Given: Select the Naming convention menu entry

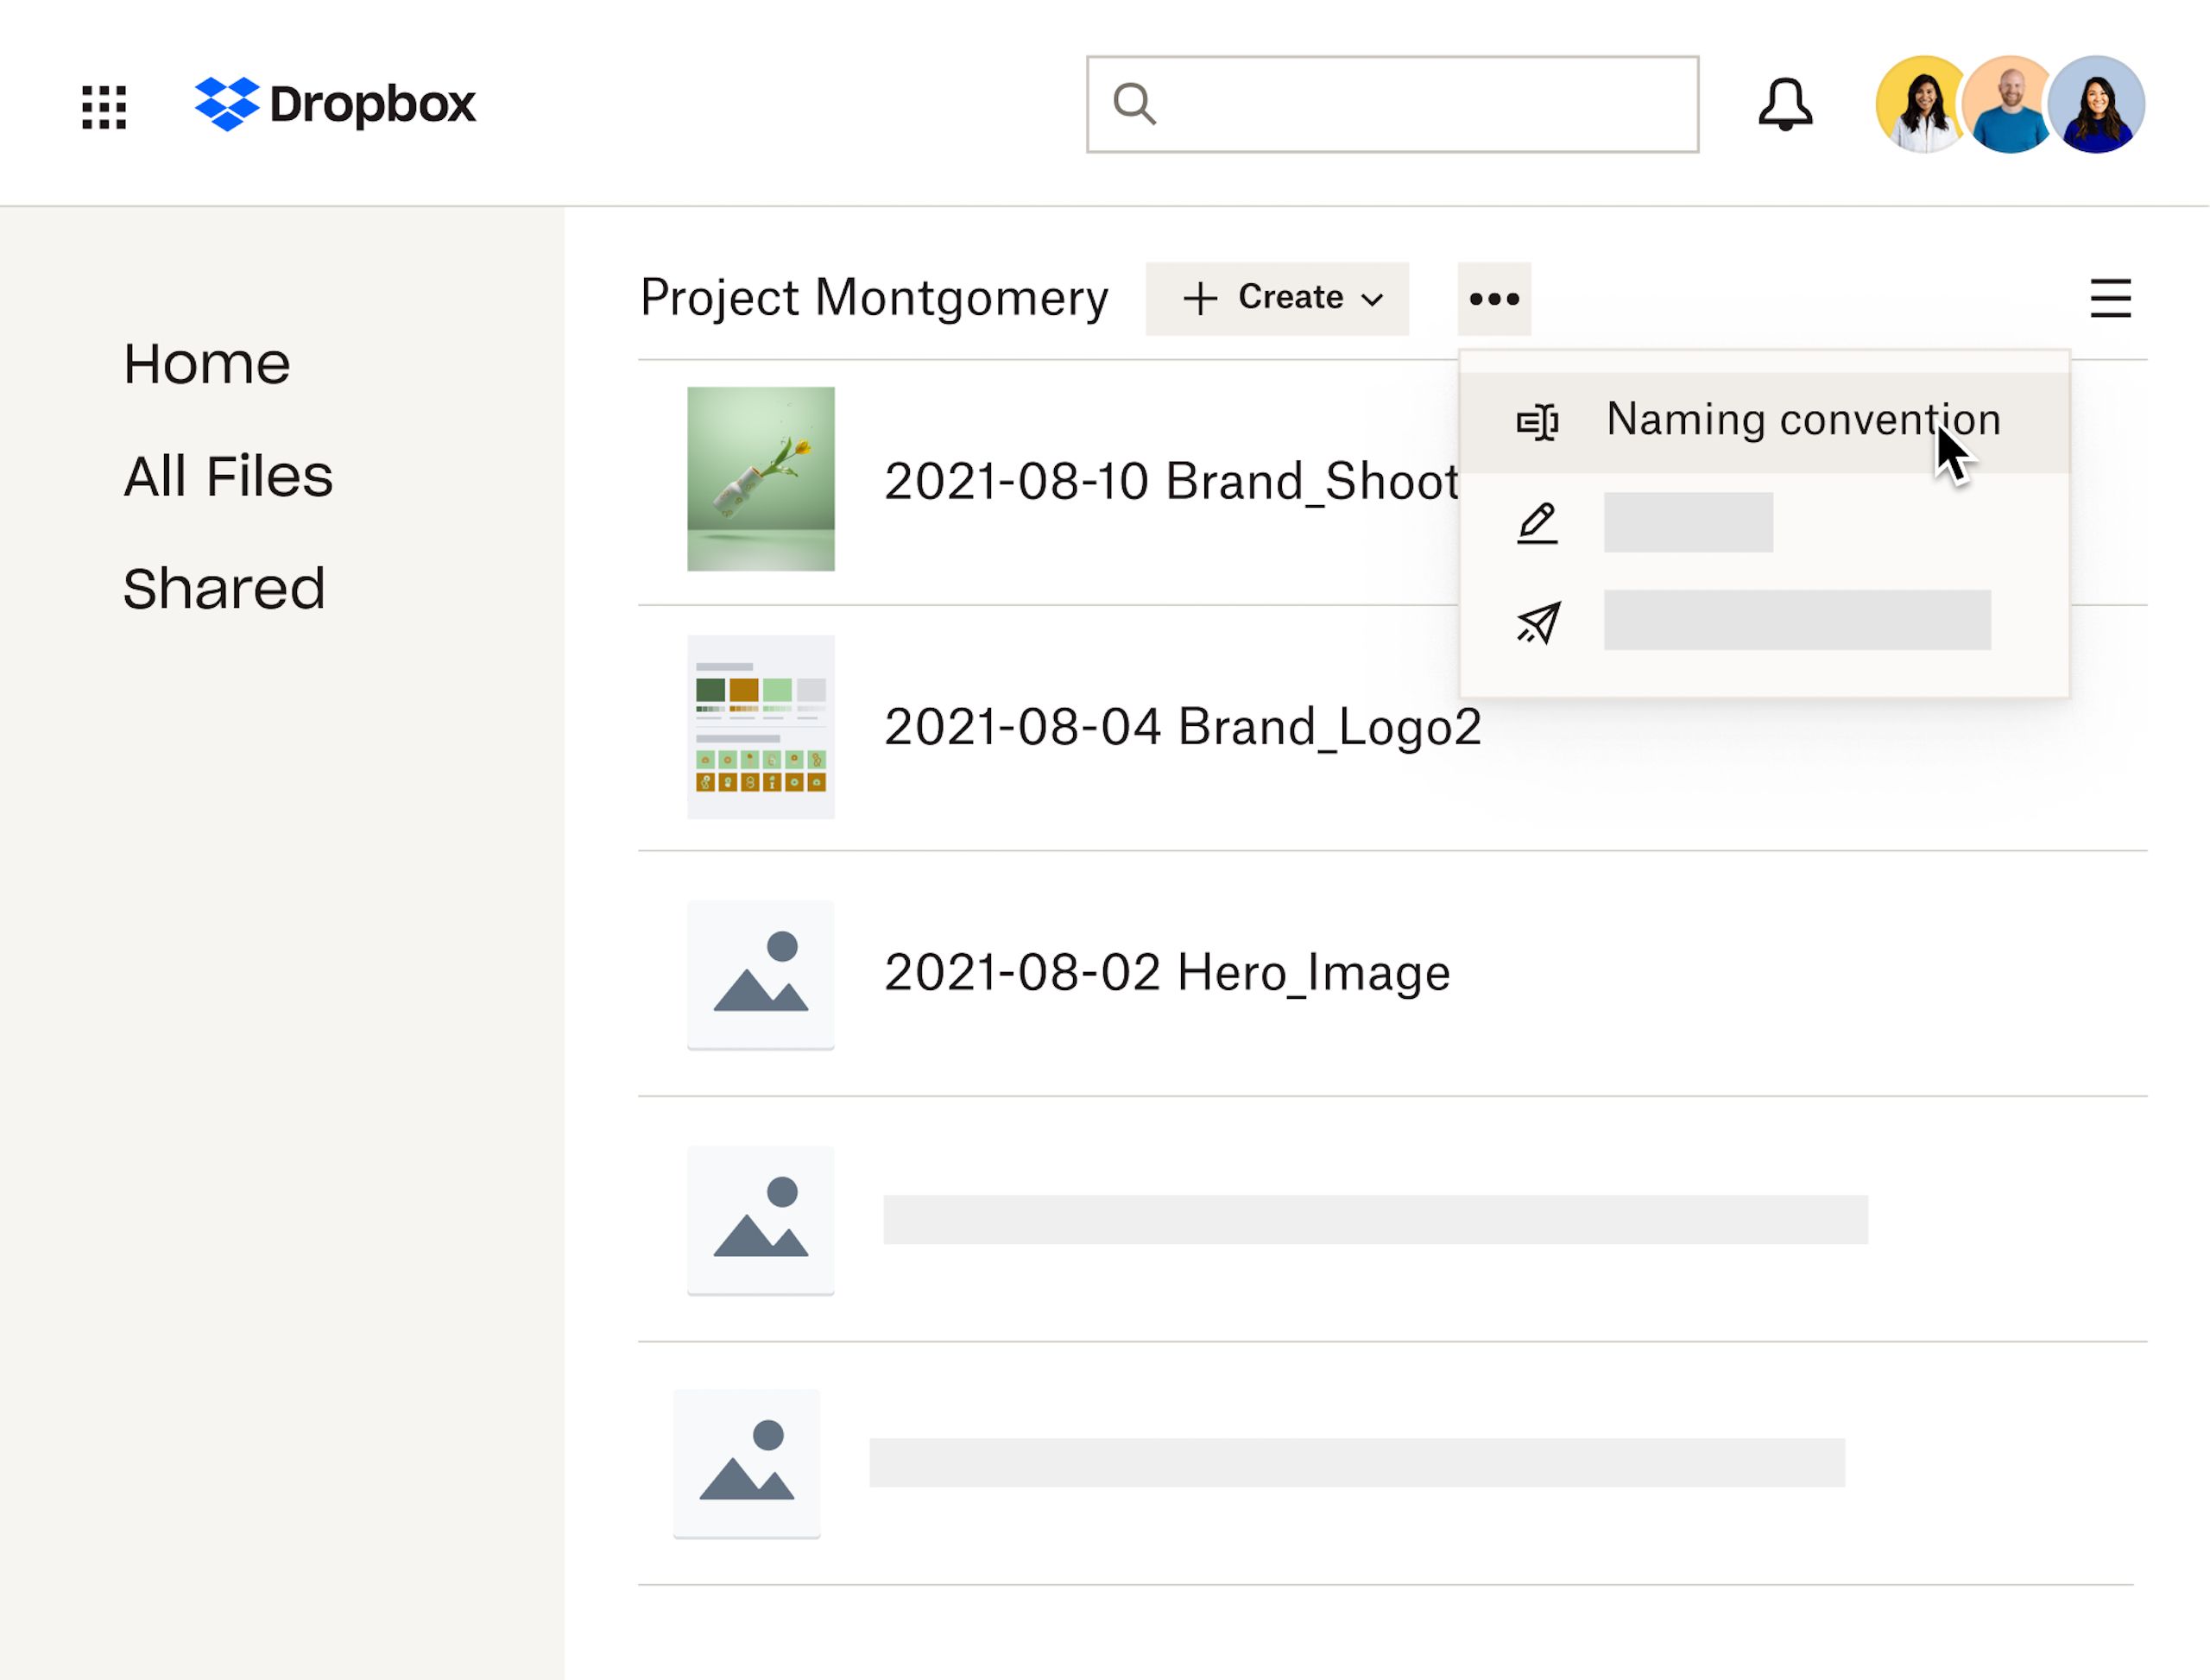Looking at the screenshot, I should (1764, 418).
